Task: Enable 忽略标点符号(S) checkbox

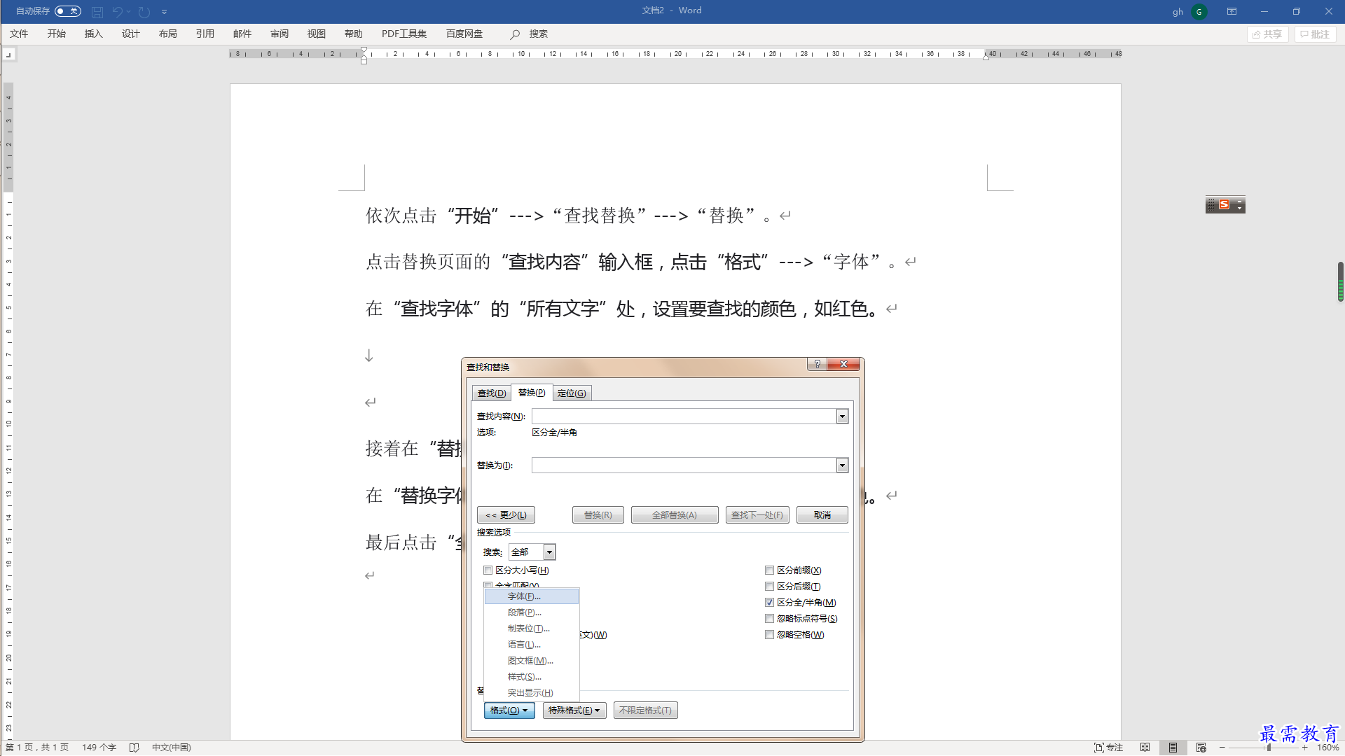Action: click(769, 619)
